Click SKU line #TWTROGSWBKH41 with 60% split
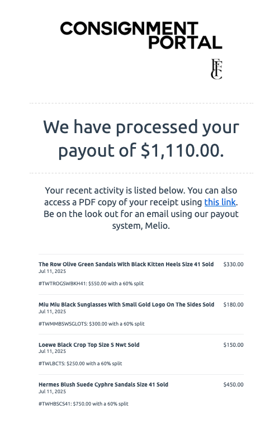Image resolution: width=279 pixels, height=424 pixels. 91,284
